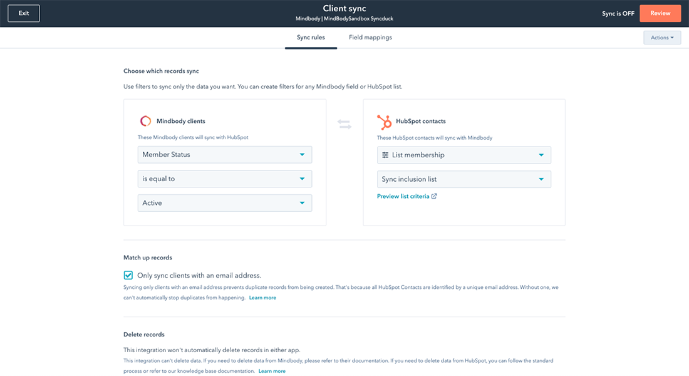Viewport: 689px width, 376px height.
Task: Click the orange Review button
Action: tap(660, 14)
